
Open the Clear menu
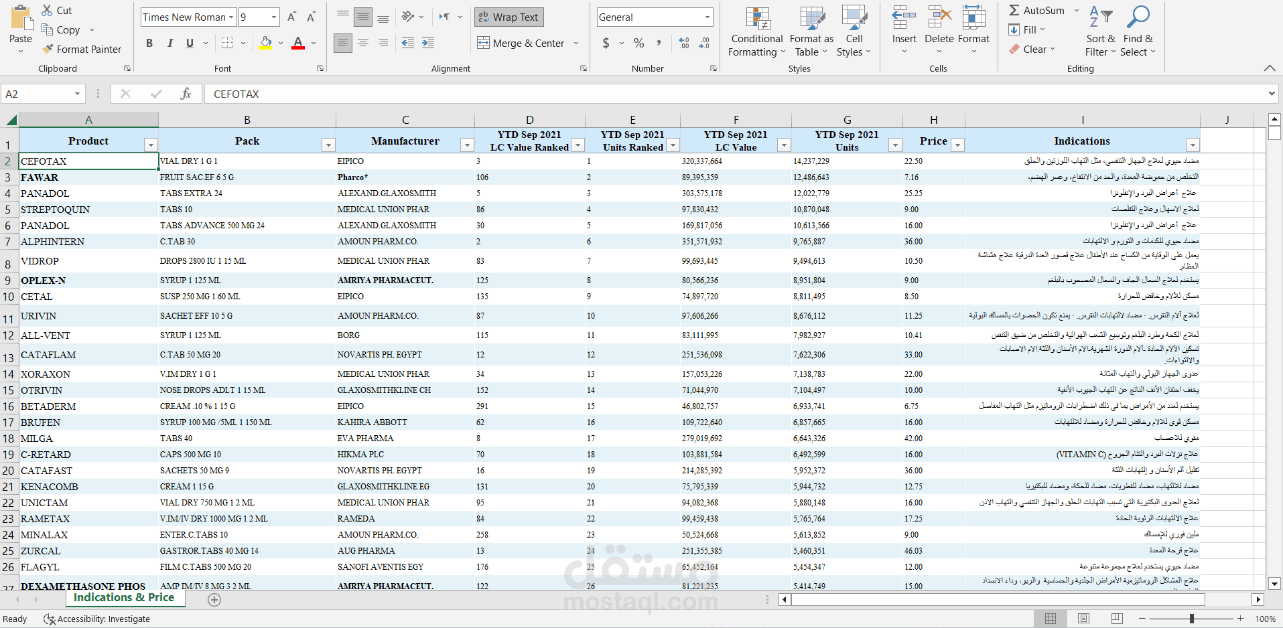click(1032, 50)
